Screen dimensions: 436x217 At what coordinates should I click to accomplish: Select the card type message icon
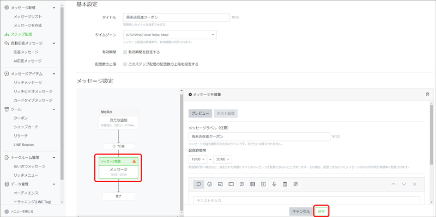(x=295, y=184)
